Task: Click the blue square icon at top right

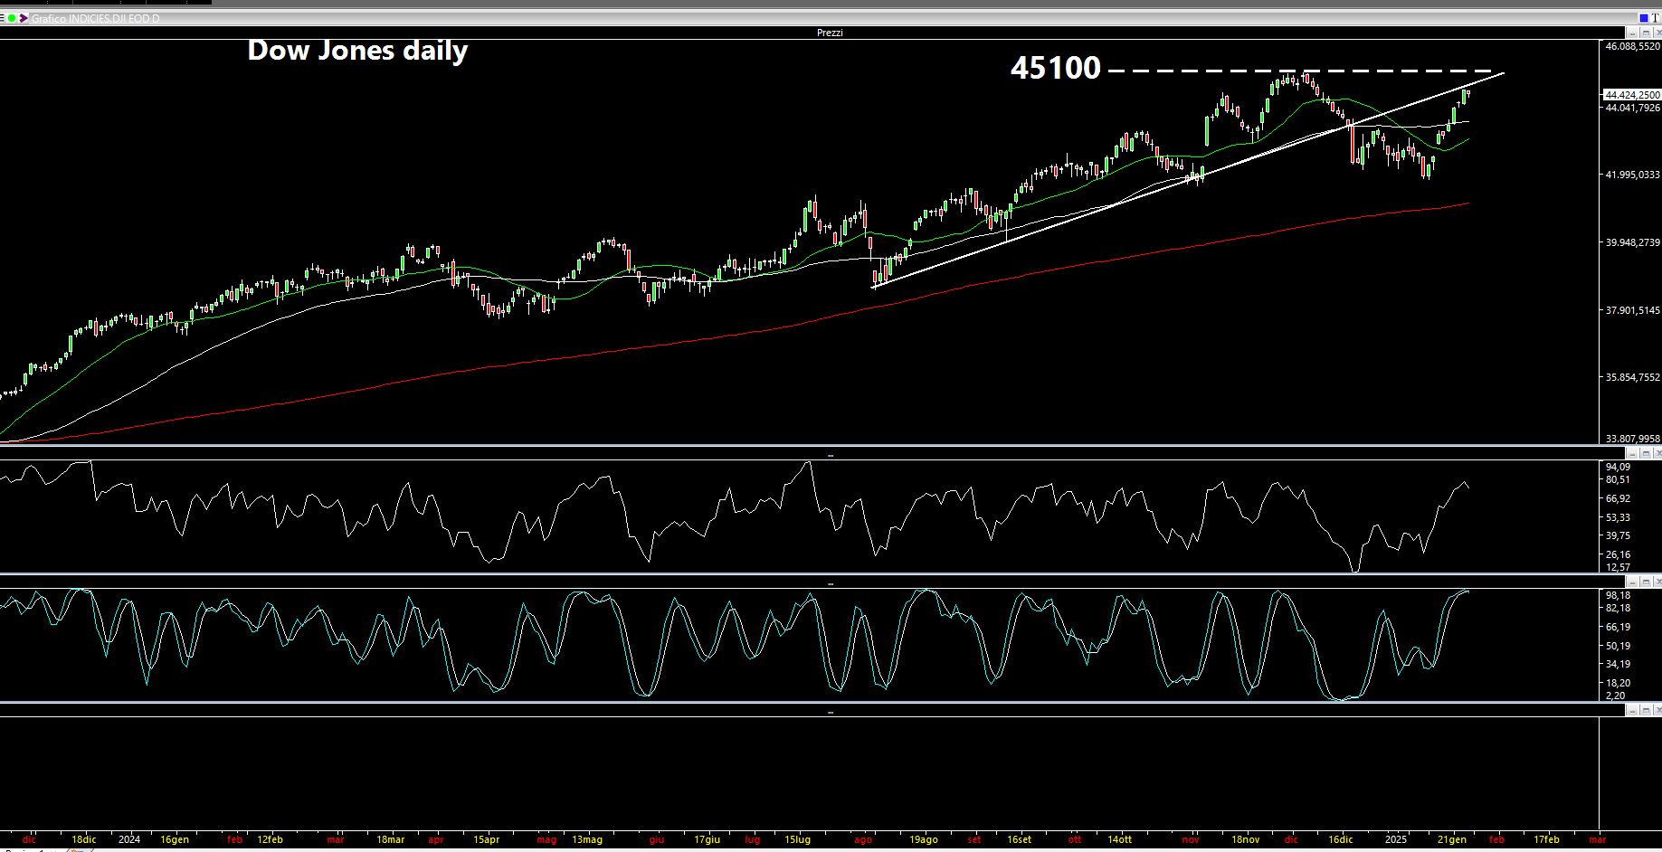Action: [1644, 18]
